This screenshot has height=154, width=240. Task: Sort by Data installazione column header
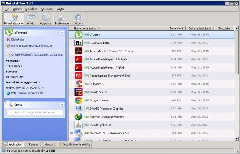coord(200,29)
